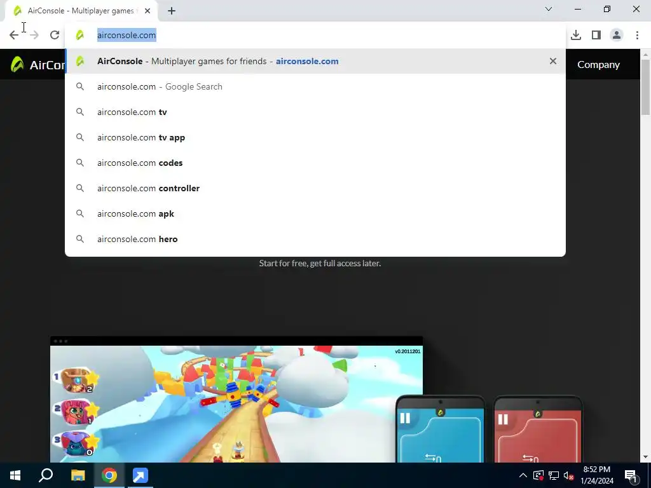Viewport: 651px width, 488px height.
Task: Open the Company menu on the page
Action: click(598, 65)
